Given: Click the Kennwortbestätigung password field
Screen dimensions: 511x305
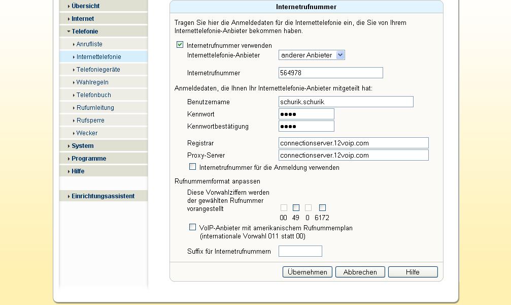Looking at the screenshot, I should (306, 127).
